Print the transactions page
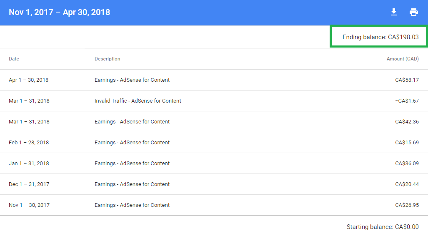Viewport: 428px width, 239px height. click(414, 12)
